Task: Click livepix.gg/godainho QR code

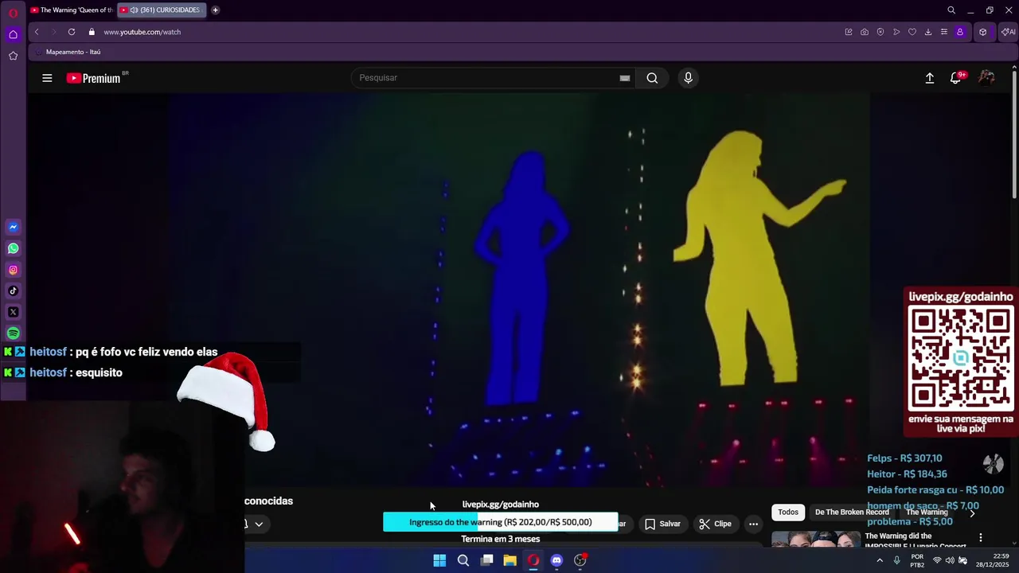Action: (961, 358)
